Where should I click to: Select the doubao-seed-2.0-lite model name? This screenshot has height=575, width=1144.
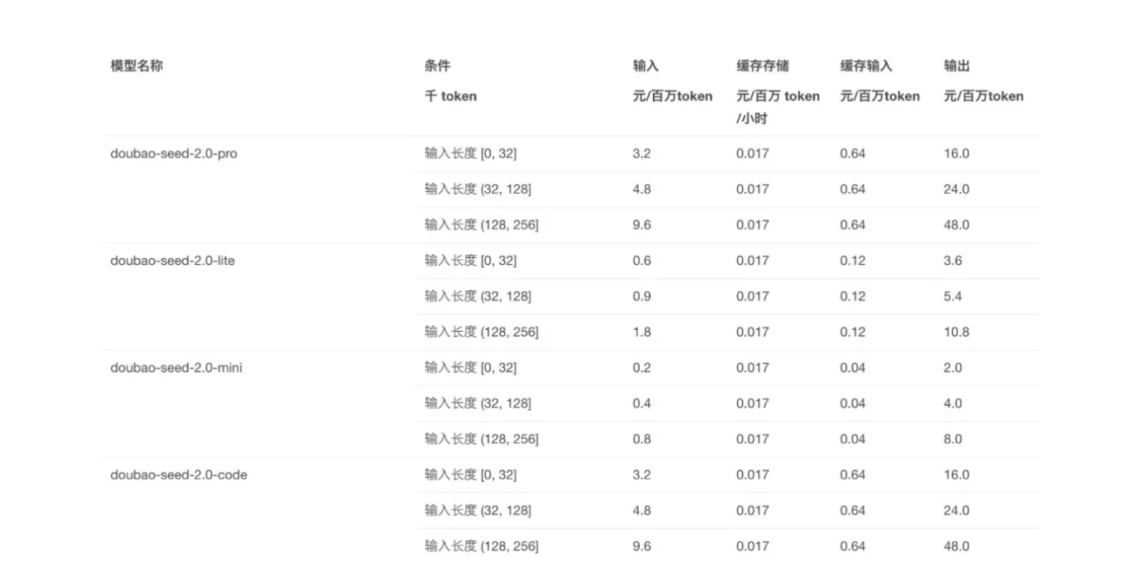point(172,261)
